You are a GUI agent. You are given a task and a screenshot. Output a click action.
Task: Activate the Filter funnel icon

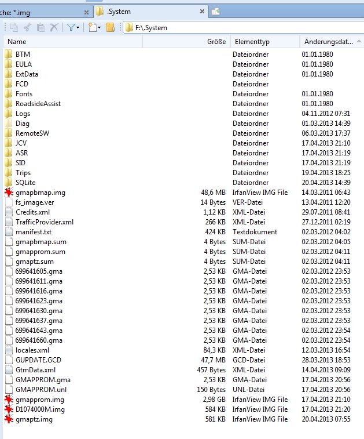pos(70,27)
